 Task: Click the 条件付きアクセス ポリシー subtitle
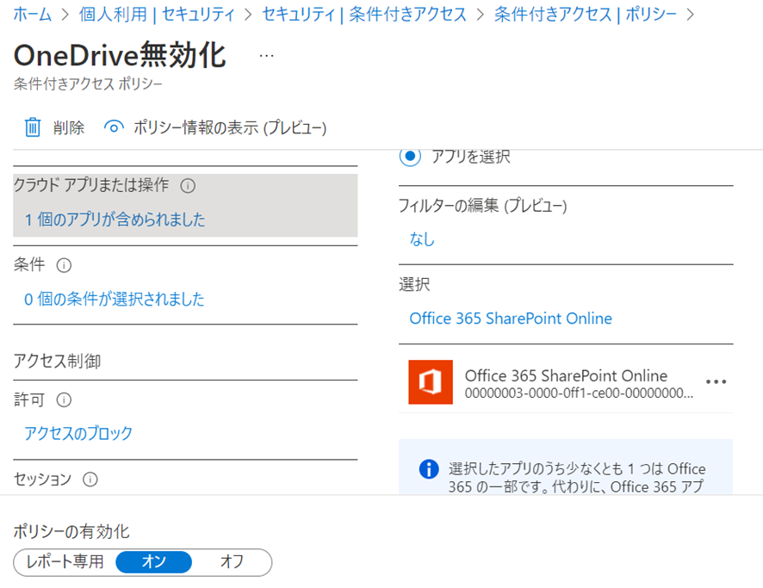tap(88, 84)
